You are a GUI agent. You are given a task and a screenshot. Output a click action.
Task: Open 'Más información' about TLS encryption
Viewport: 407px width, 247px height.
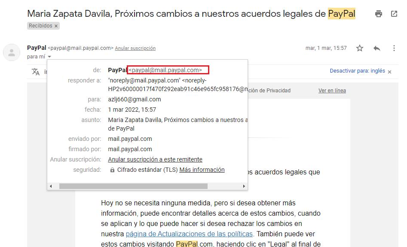point(202,170)
